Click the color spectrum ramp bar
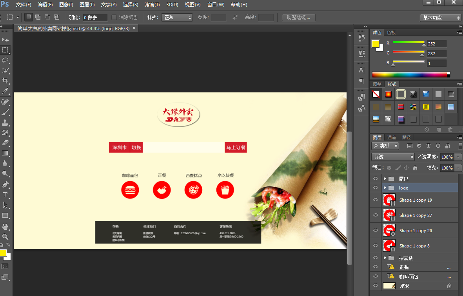 [x=410, y=74]
